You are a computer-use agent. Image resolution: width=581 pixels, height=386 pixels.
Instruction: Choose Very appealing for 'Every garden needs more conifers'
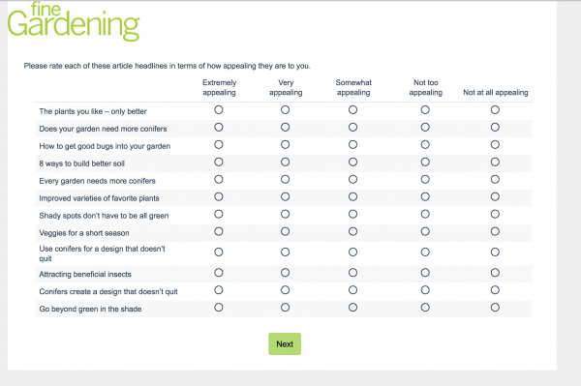285,180
